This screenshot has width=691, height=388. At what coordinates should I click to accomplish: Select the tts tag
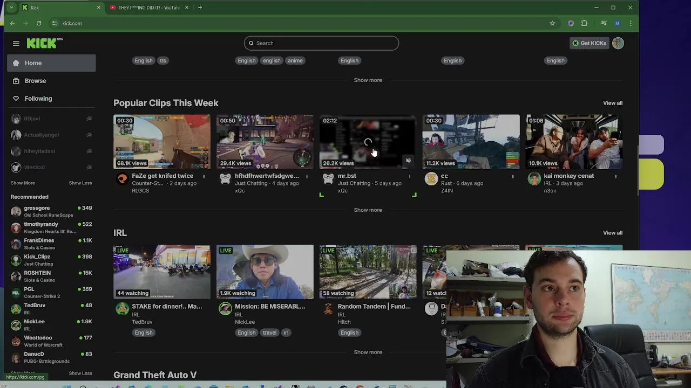point(162,60)
